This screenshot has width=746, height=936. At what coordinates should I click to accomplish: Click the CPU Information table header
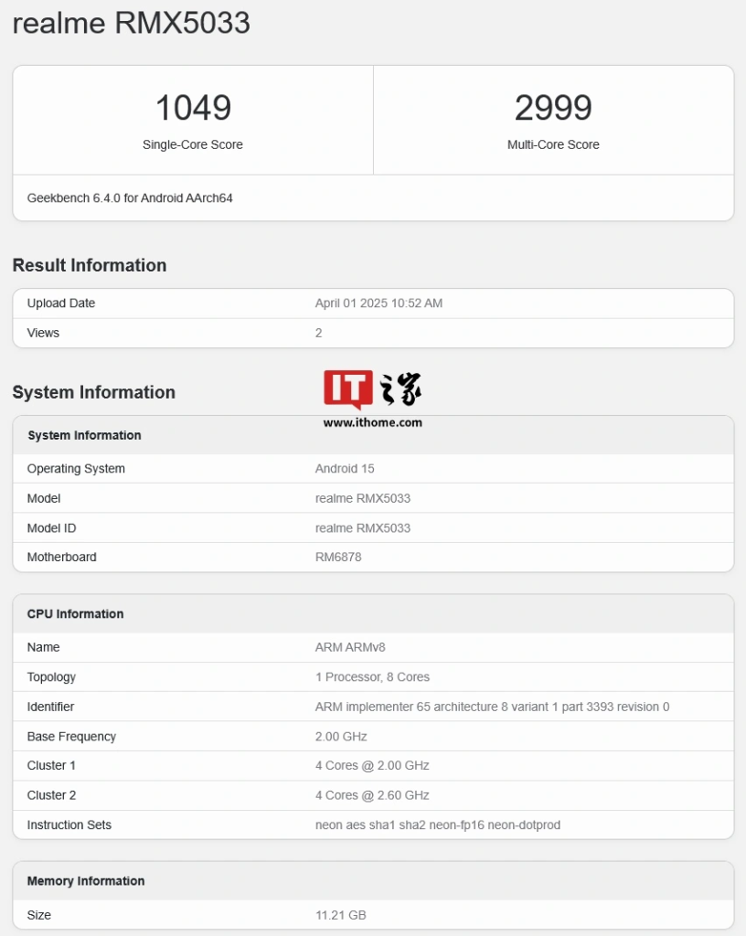point(75,613)
